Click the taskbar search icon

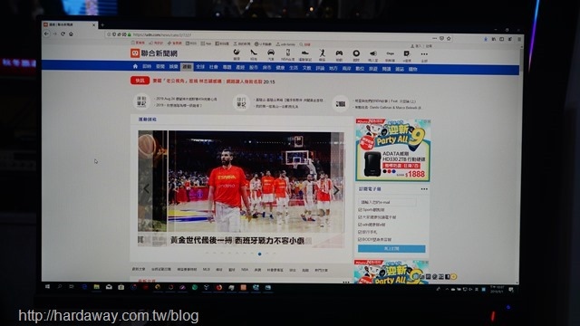click(x=59, y=286)
